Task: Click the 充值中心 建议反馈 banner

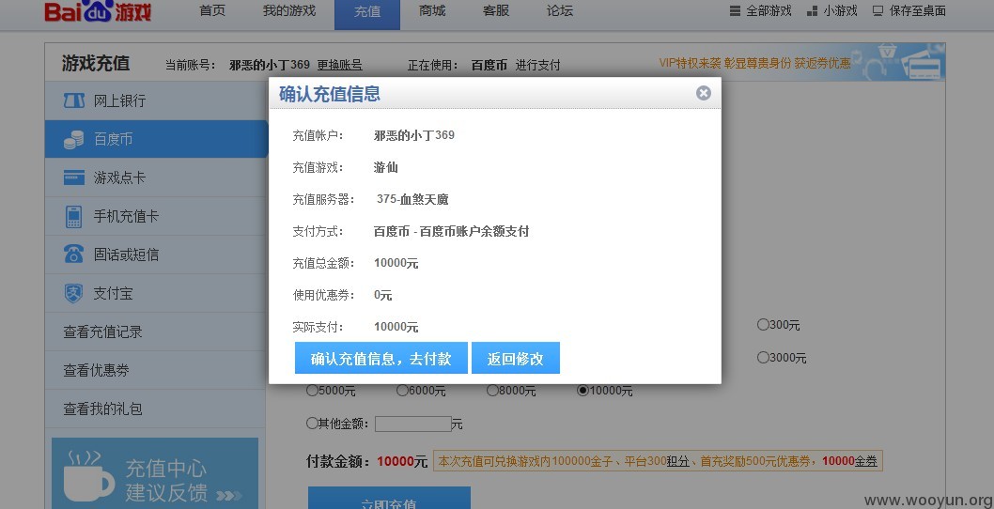Action: [x=155, y=473]
